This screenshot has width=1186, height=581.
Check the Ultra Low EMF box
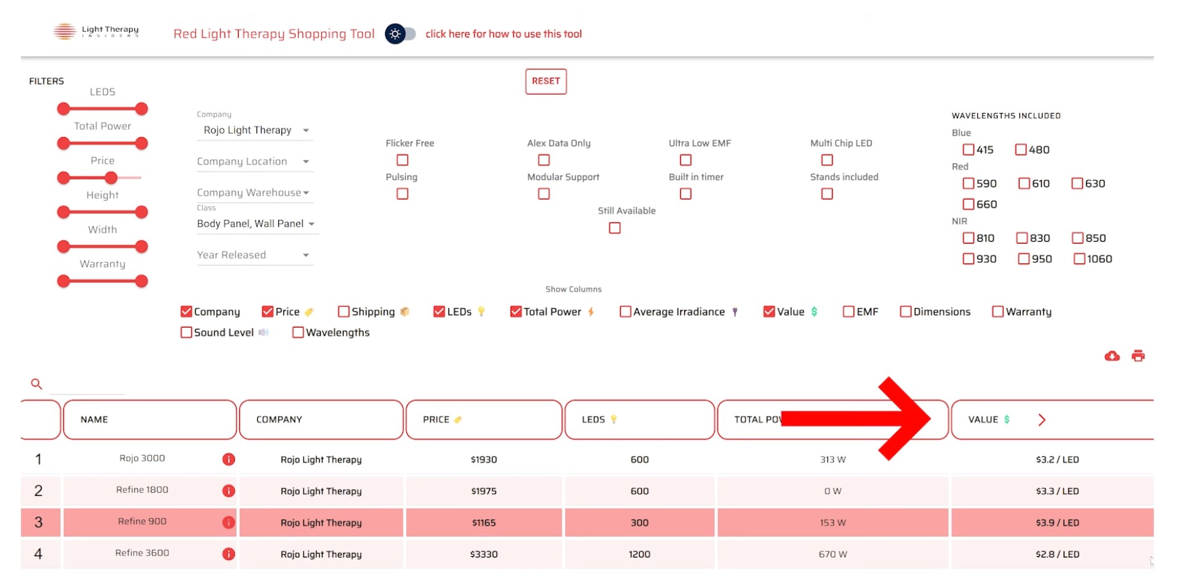(x=686, y=160)
